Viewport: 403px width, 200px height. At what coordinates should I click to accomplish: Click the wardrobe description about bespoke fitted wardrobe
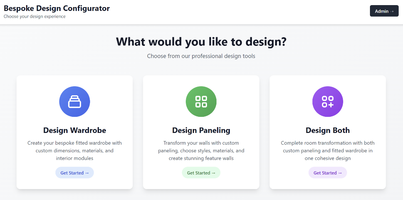click(74, 151)
